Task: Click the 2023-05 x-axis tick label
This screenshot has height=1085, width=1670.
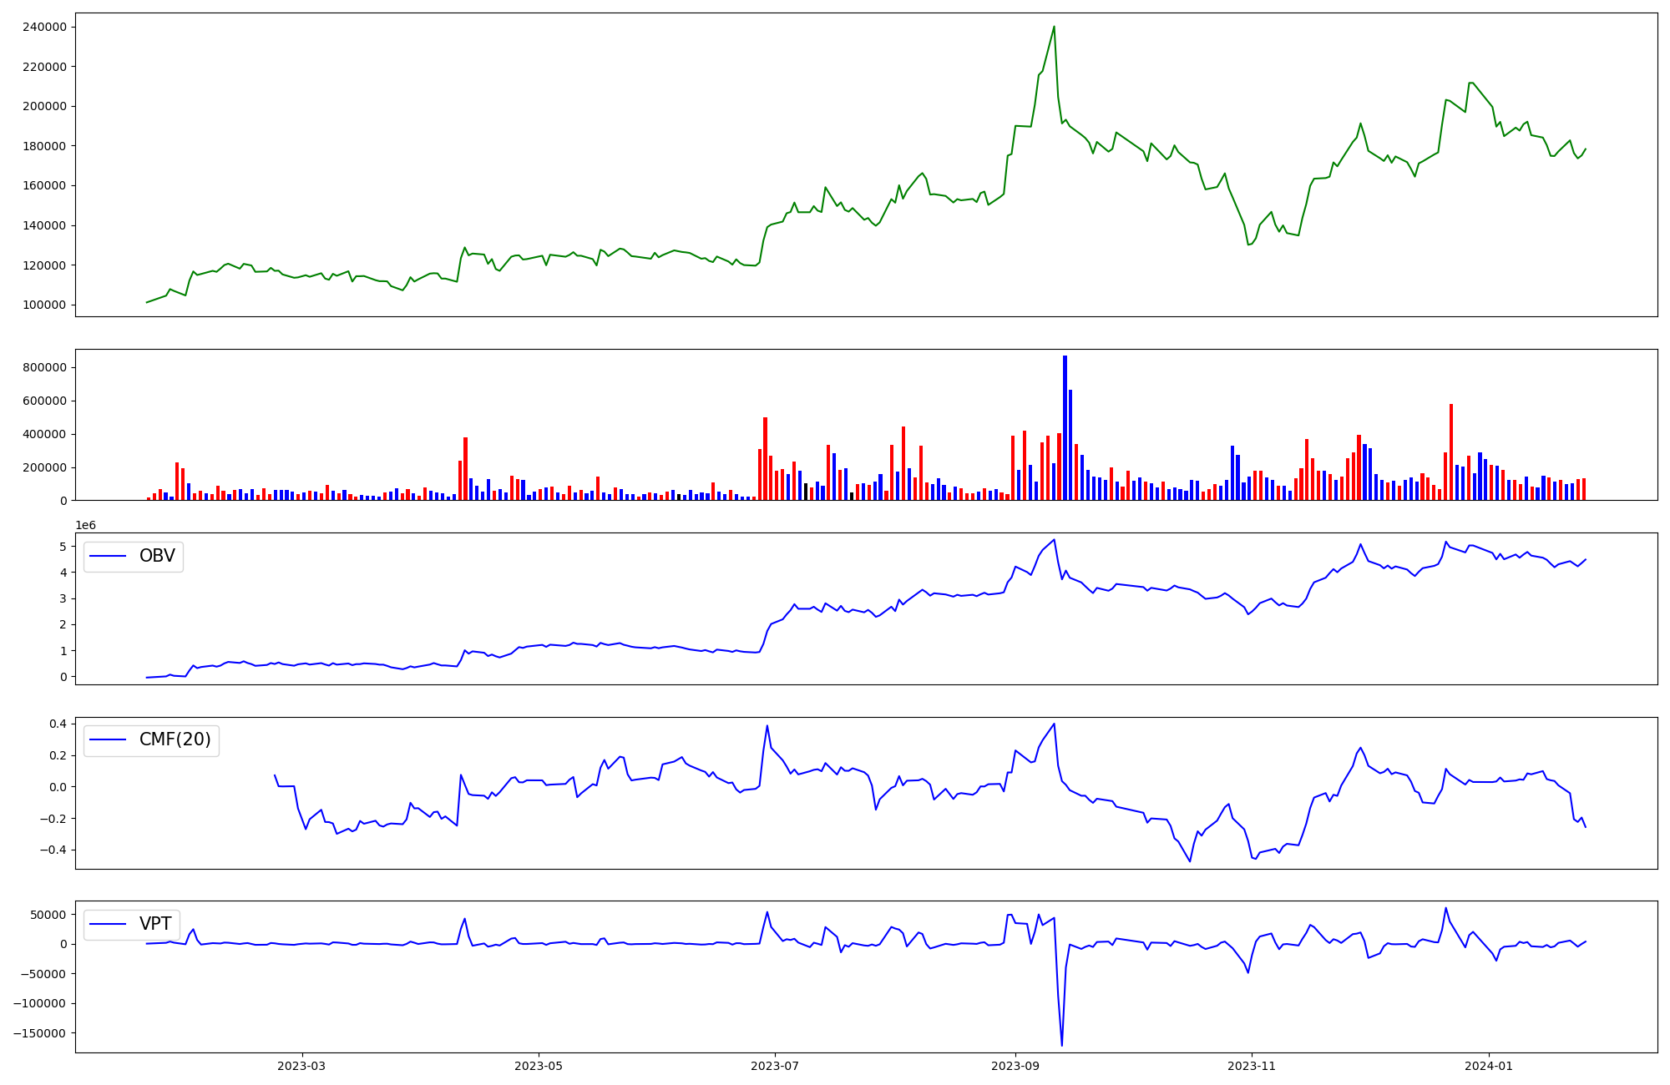Action: tap(539, 1066)
